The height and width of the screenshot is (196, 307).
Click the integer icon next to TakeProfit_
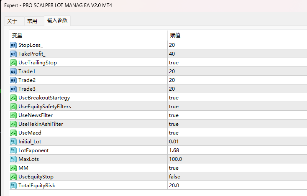click(x=13, y=54)
